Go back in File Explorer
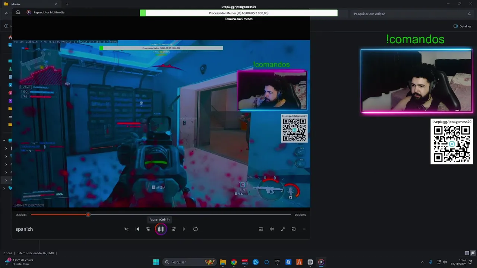Screen dimensions: 477x268 (6, 14)
